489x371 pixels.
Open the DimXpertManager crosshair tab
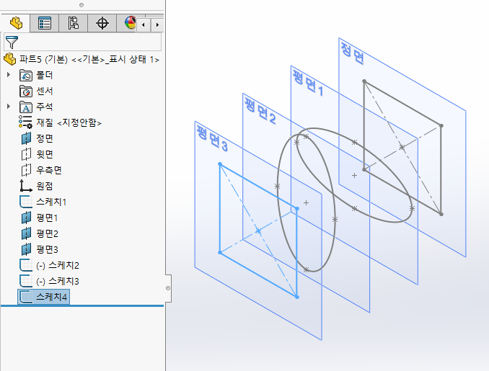102,23
